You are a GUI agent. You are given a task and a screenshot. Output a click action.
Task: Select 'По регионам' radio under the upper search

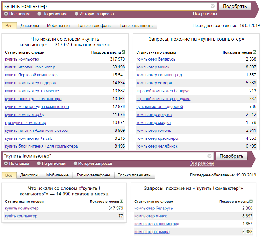pyautogui.click(x=39, y=14)
